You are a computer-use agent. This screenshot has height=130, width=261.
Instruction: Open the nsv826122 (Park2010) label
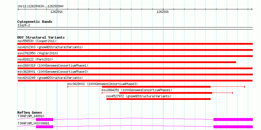35,59
